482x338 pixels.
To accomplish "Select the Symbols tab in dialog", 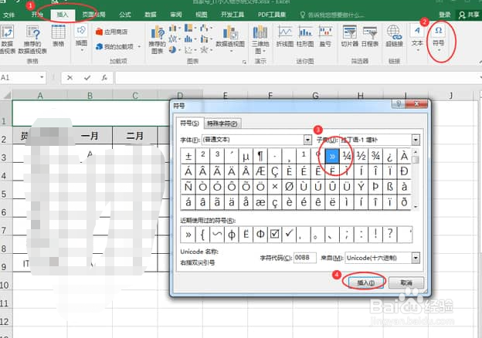I will click(x=189, y=123).
